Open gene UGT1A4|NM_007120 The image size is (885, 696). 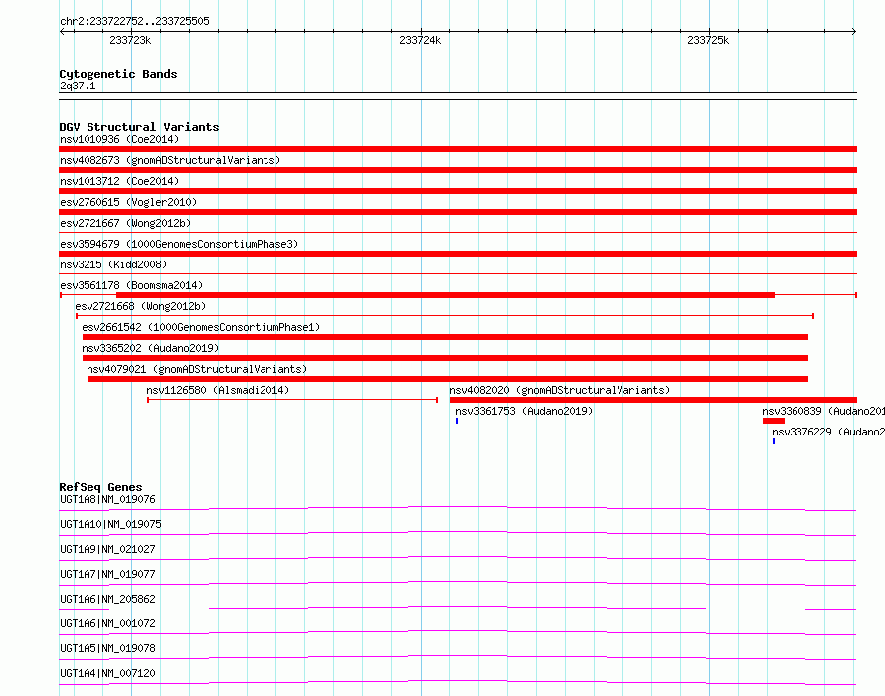pyautogui.click(x=107, y=673)
